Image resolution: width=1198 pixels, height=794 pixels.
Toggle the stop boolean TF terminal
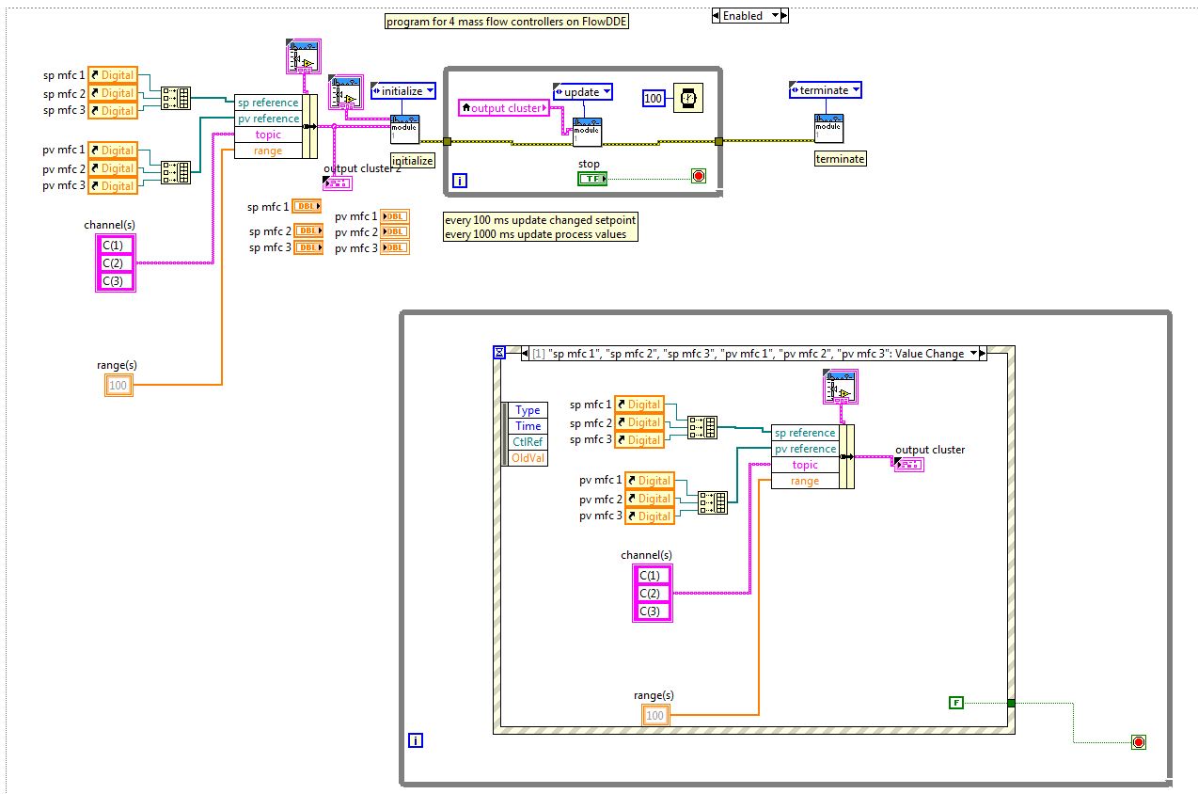pyautogui.click(x=592, y=178)
